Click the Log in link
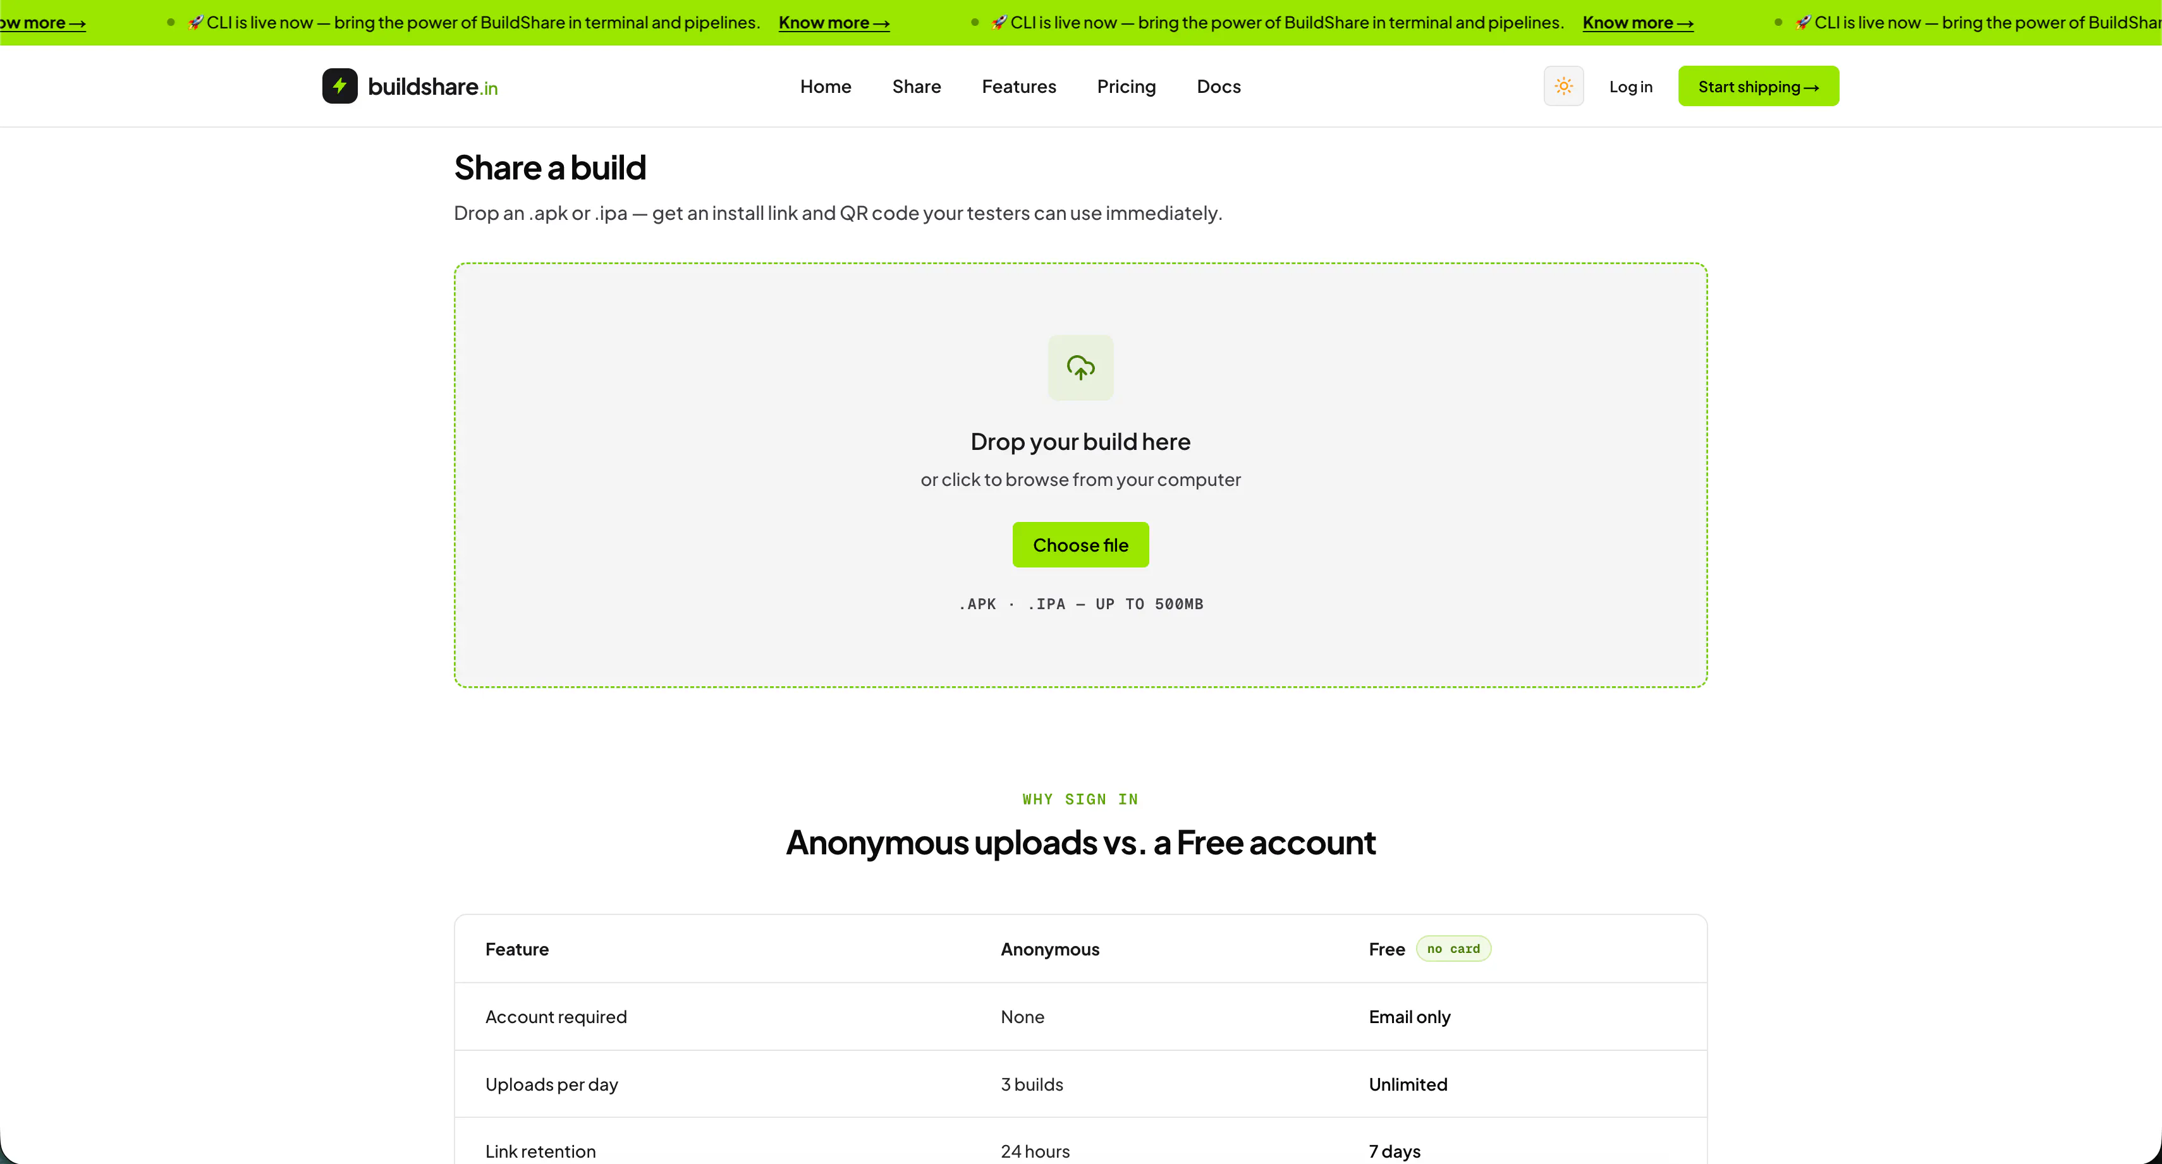Viewport: 2162px width, 1164px height. pyautogui.click(x=1631, y=87)
